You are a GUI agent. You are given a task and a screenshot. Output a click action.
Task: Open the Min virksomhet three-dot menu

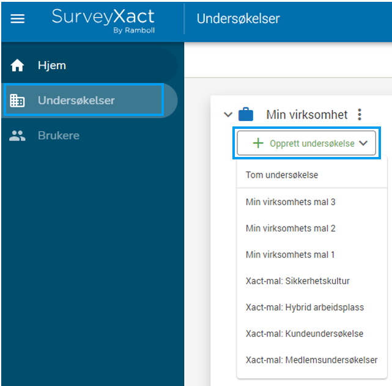tap(360, 115)
